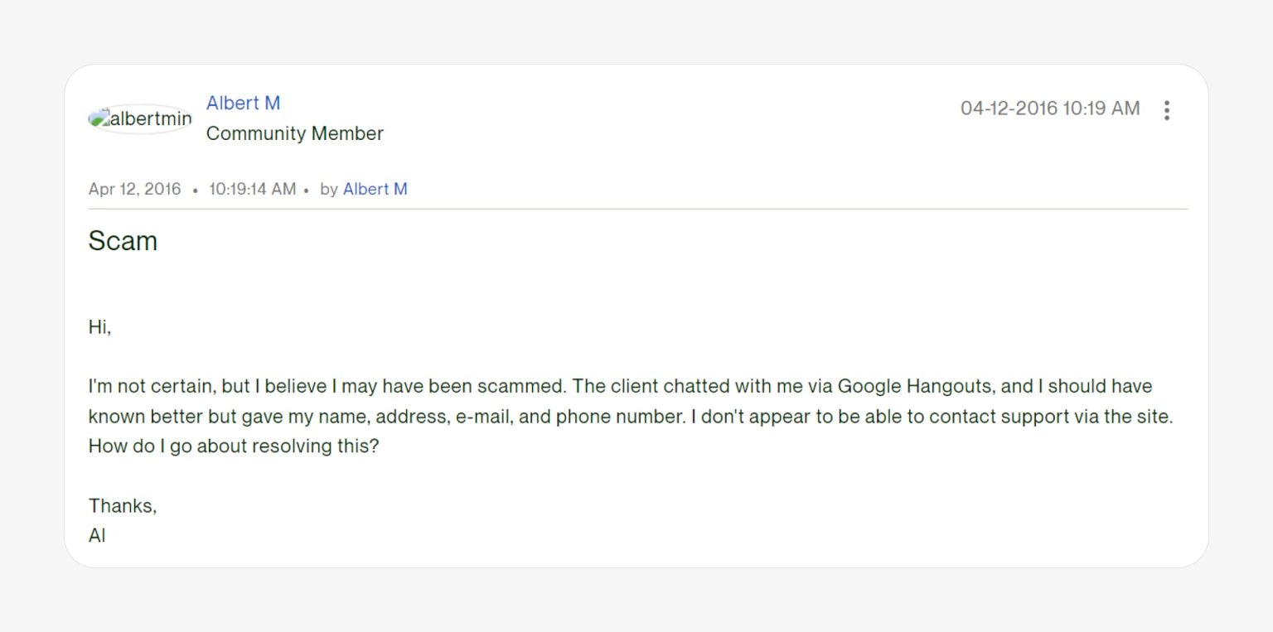Select the 'Scam' post title

pyautogui.click(x=123, y=241)
